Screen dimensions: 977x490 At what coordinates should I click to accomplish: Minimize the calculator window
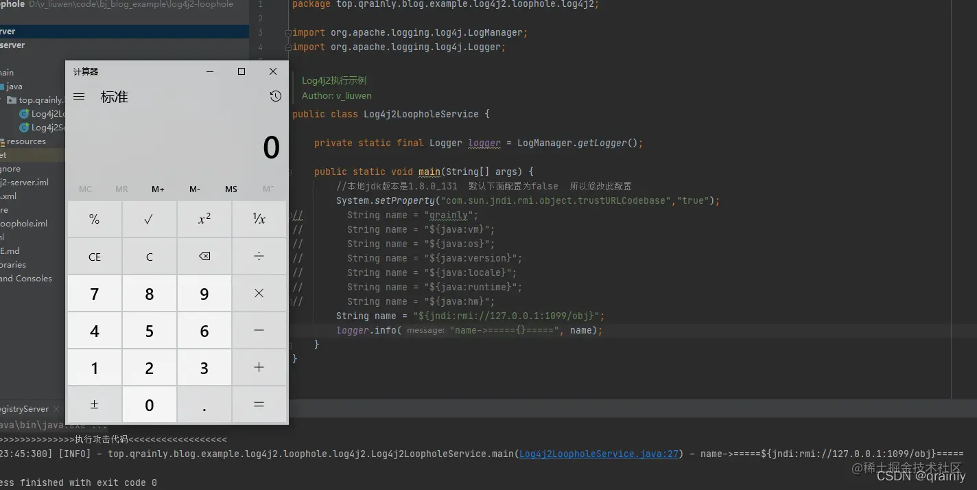pos(210,71)
